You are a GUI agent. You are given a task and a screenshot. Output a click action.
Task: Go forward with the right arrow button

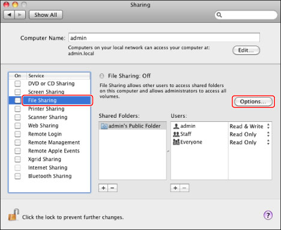tap(20, 15)
